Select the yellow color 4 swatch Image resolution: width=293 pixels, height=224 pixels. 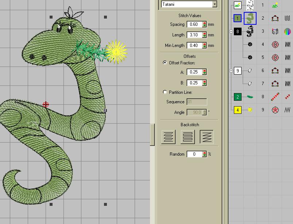tap(238, 110)
